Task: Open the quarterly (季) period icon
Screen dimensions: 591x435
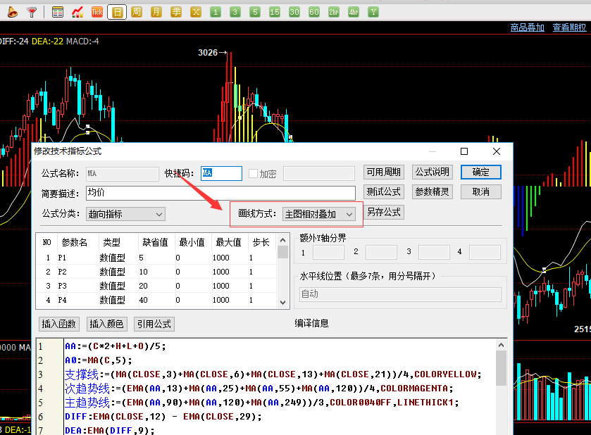Action: tap(176, 11)
